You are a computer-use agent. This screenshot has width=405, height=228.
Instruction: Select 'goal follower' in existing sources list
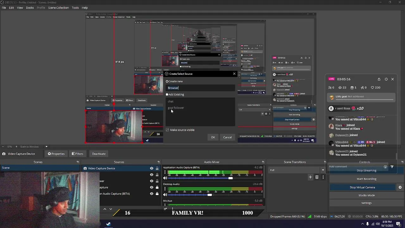[176, 108]
